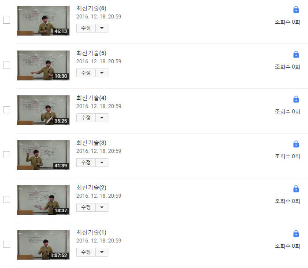
Task: Click the private lock icon for 최신기술(4)
Action: tap(296, 99)
